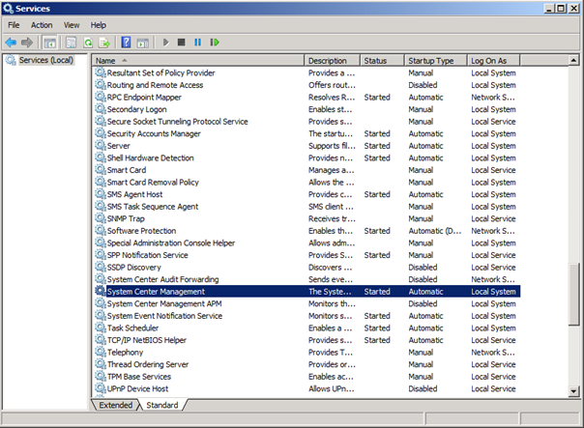Image resolution: width=584 pixels, height=428 pixels.
Task: Click gear icon of System Center Management
Action: [100, 291]
